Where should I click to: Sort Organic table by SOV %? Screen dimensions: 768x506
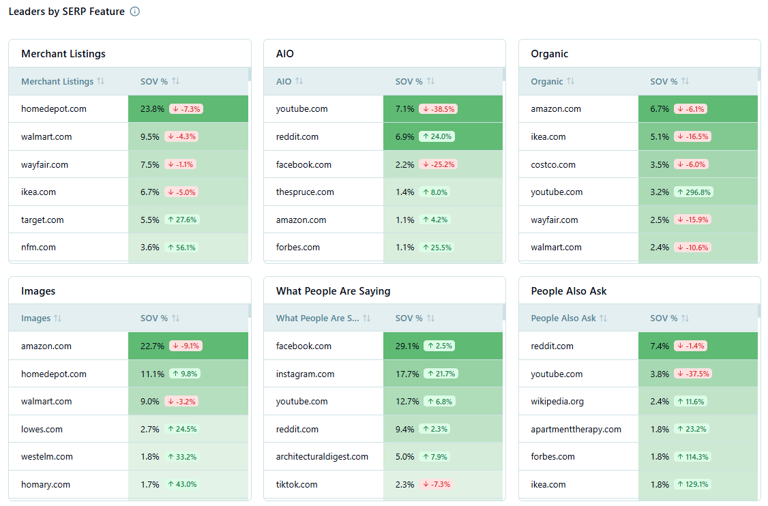pyautogui.click(x=685, y=81)
